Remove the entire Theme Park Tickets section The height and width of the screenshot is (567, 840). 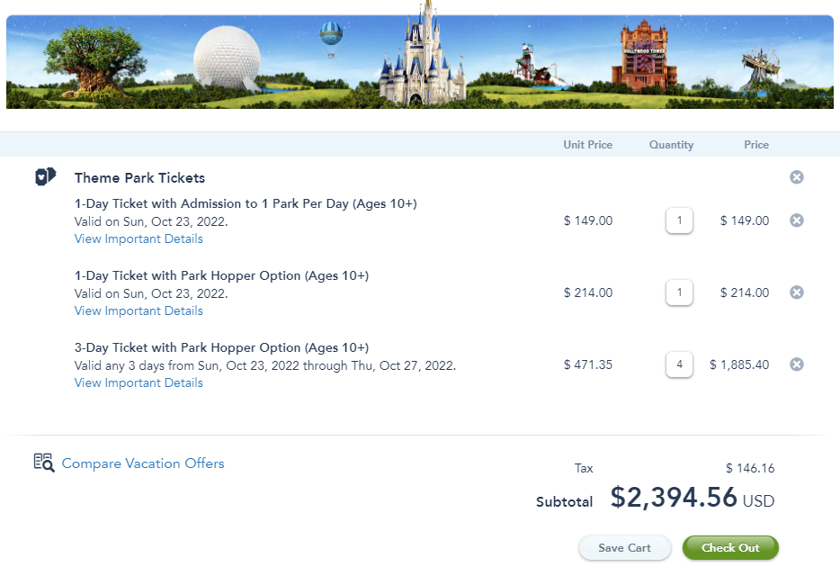point(796,177)
